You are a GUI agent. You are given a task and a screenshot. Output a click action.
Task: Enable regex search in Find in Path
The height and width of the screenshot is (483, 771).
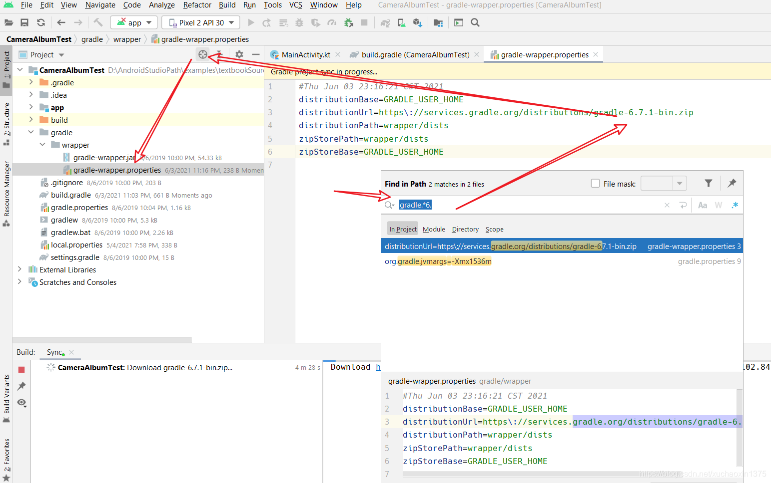coord(735,205)
